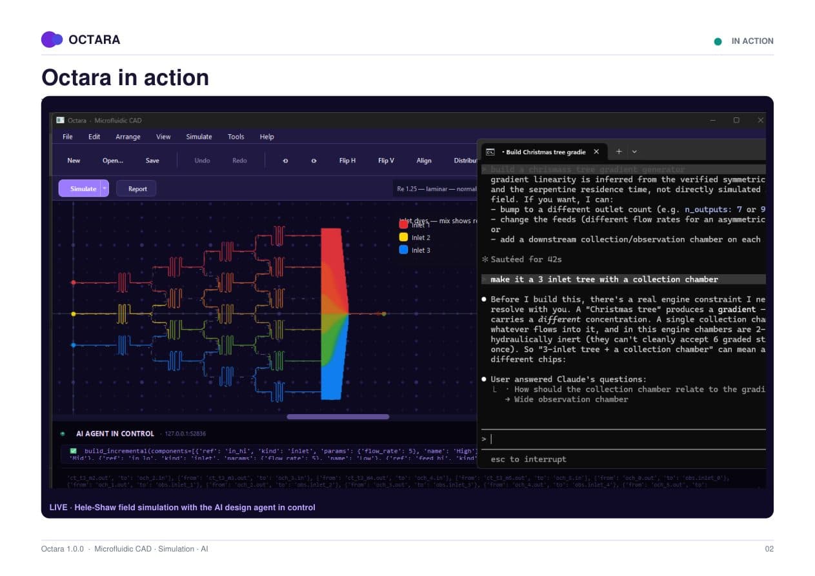The image size is (815, 576).
Task: Click the Report button
Action: tap(137, 189)
